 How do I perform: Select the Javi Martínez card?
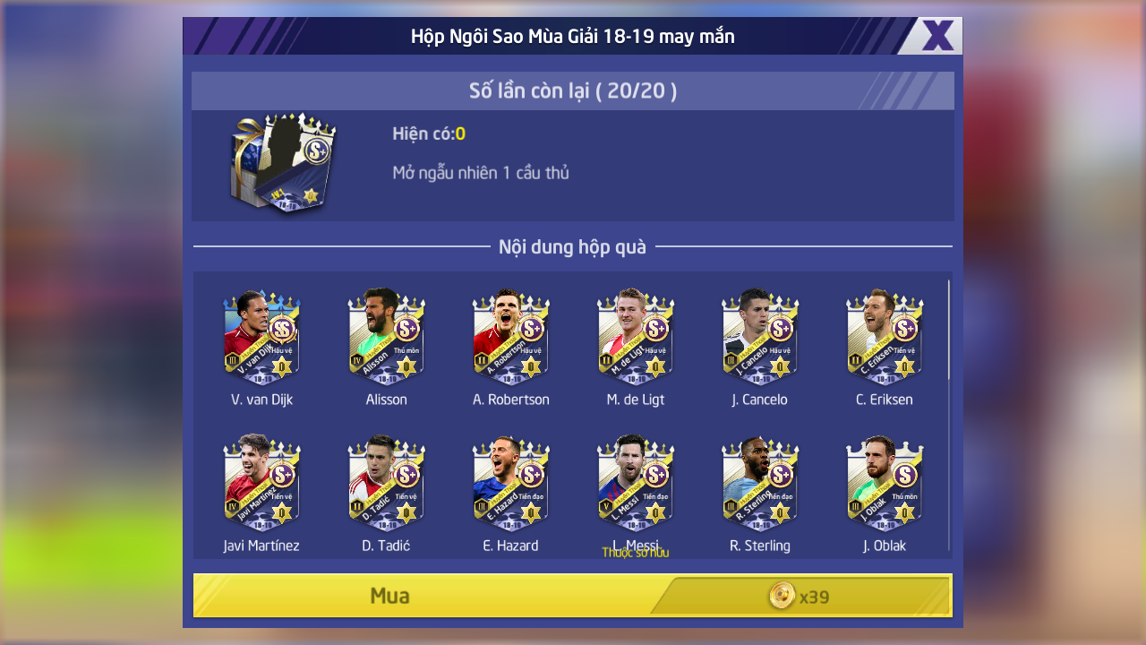pyautogui.click(x=261, y=483)
